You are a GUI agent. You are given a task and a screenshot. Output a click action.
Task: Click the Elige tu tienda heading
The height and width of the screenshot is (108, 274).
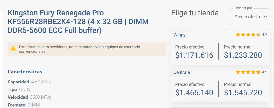pyautogui.click(x=195, y=13)
